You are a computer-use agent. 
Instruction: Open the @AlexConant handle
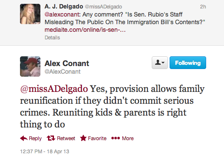pyautogui.click(x=62, y=72)
